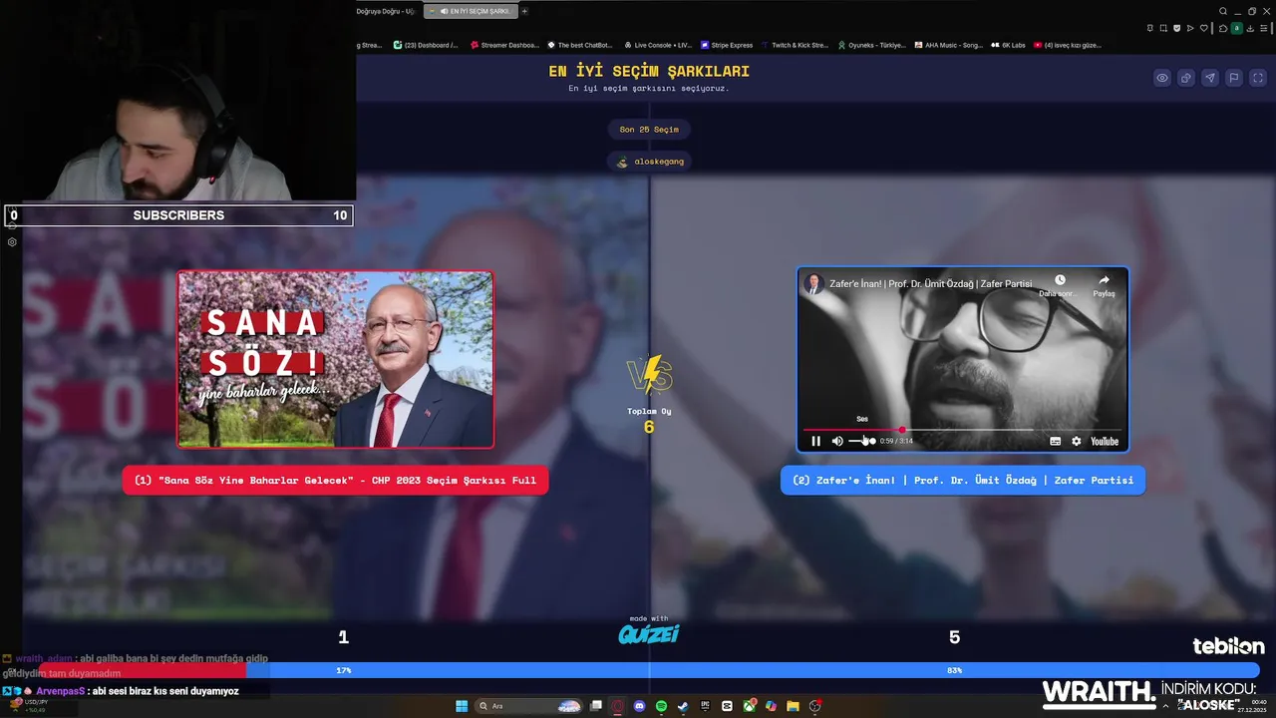Open the aloskegang creator chip
1276x718 pixels.
point(649,161)
